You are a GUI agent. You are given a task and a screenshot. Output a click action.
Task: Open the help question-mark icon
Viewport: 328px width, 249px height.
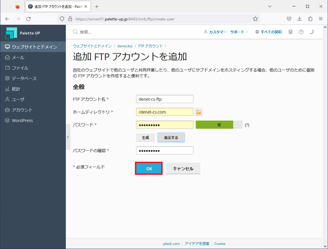301,32
